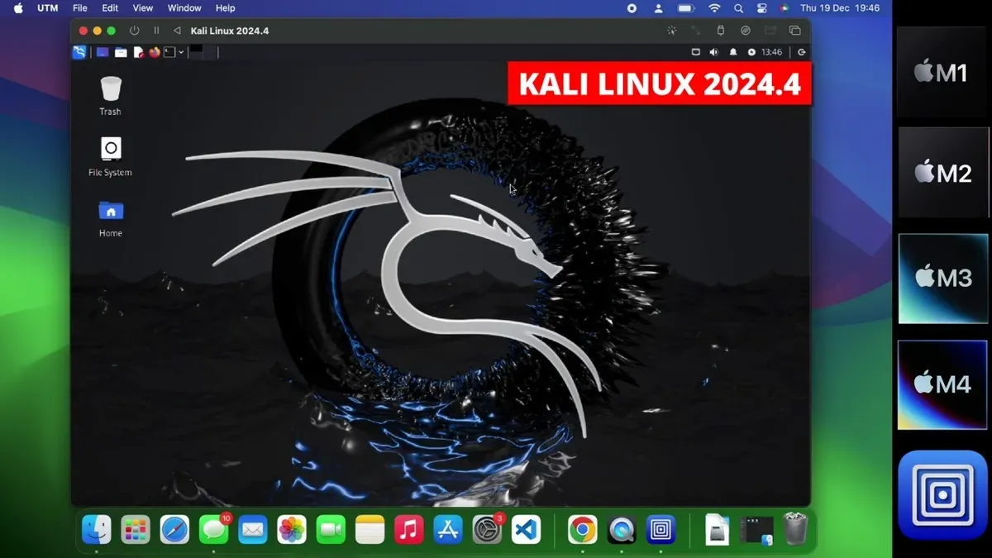Launch the file manager in Kali panel
Image resolution: width=992 pixels, height=558 pixels.
click(121, 52)
